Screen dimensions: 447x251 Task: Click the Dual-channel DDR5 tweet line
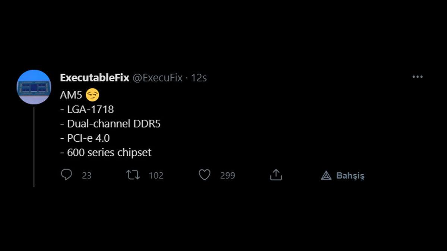coord(110,124)
